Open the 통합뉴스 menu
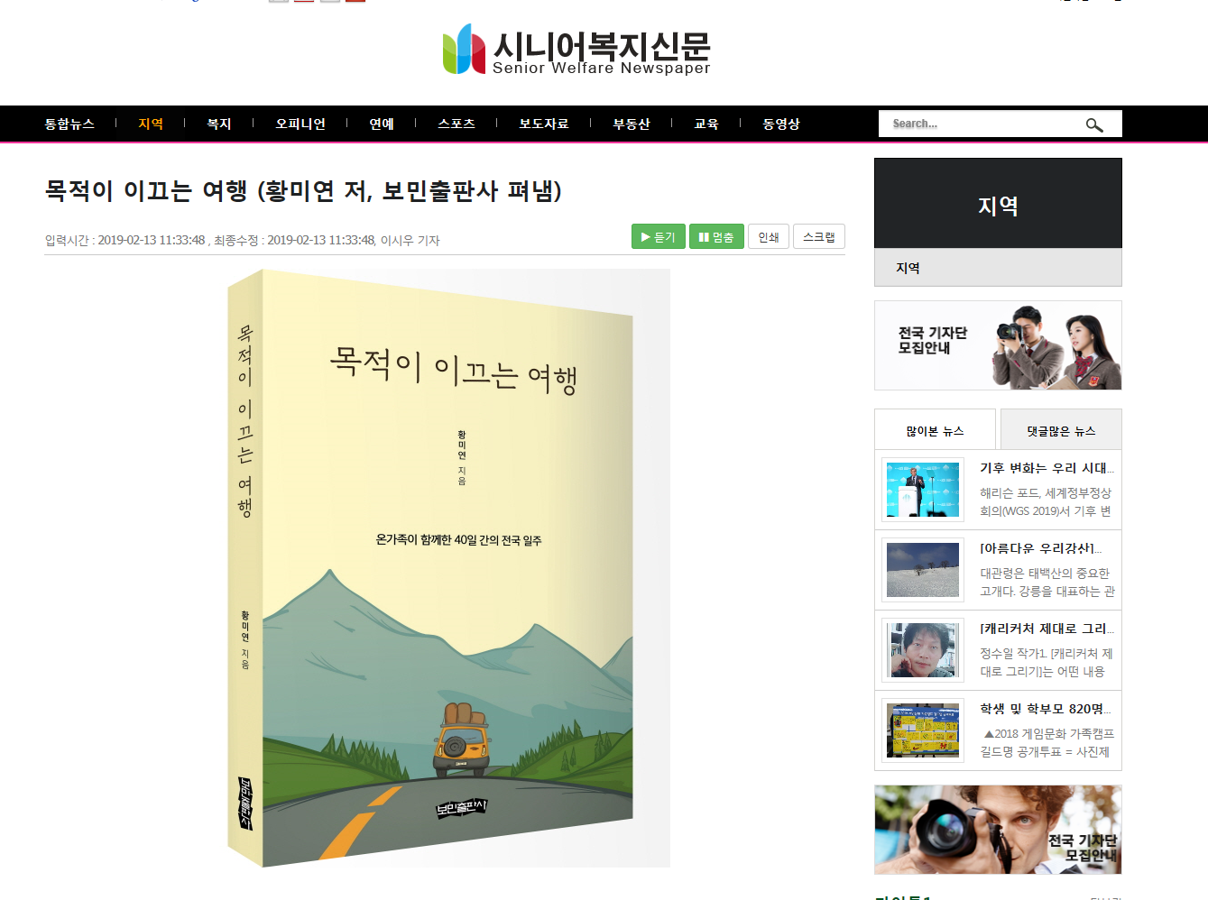The width and height of the screenshot is (1208, 900). (69, 124)
